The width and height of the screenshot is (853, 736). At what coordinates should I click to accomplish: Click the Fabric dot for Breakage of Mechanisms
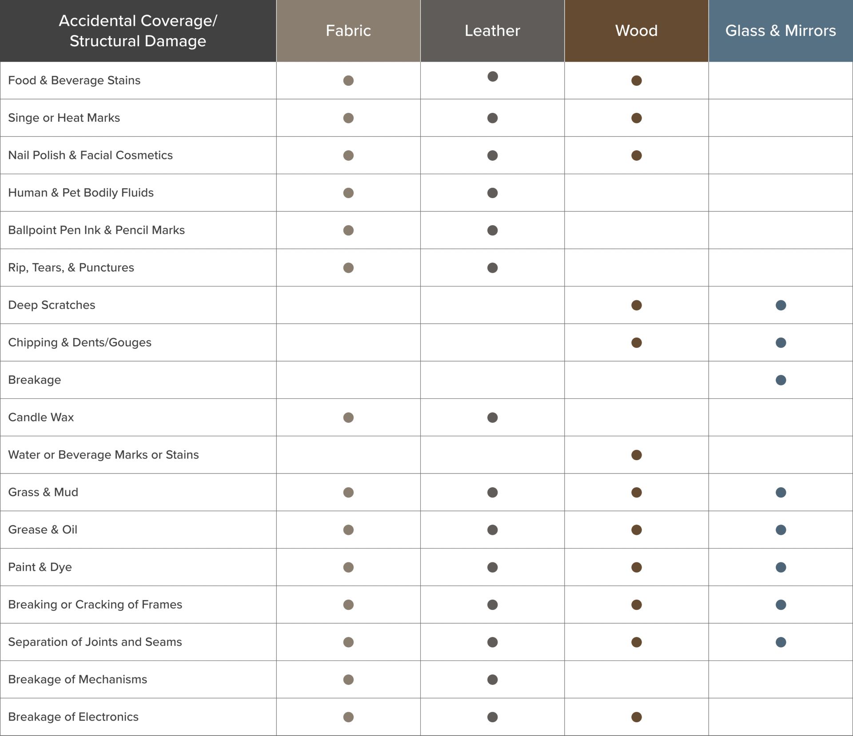pyautogui.click(x=348, y=680)
